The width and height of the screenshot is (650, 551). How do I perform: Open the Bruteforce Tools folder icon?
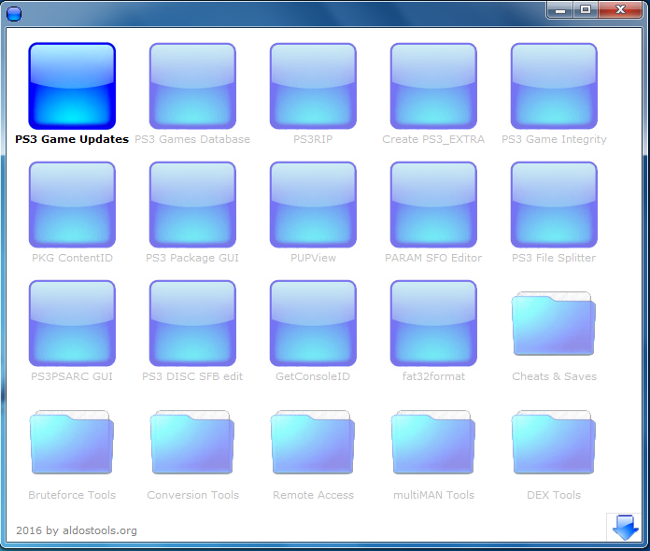tap(72, 442)
